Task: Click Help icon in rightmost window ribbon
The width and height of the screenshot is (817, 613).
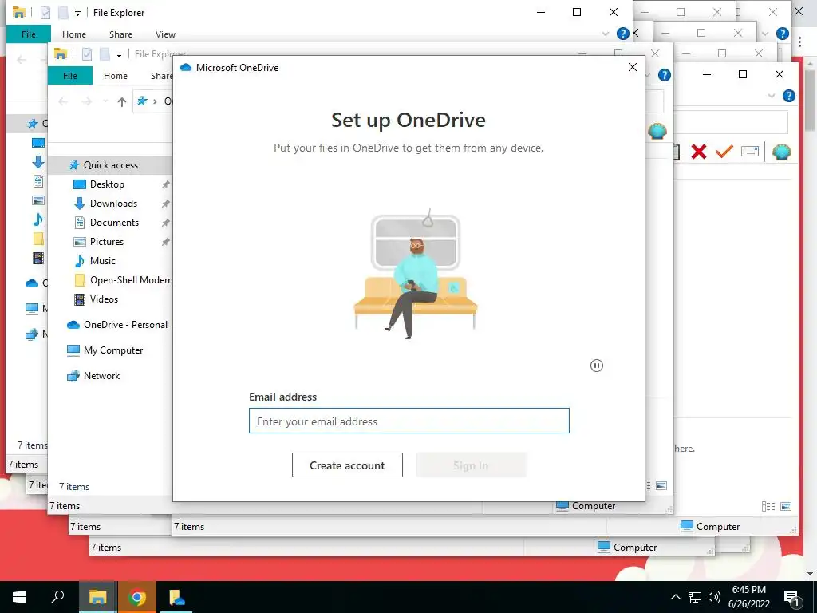Action: tap(789, 96)
